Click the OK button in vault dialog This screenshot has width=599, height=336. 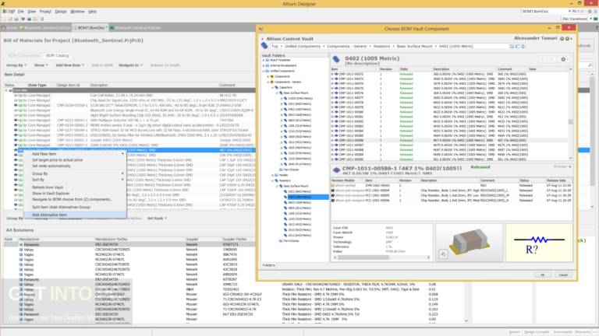point(542,275)
